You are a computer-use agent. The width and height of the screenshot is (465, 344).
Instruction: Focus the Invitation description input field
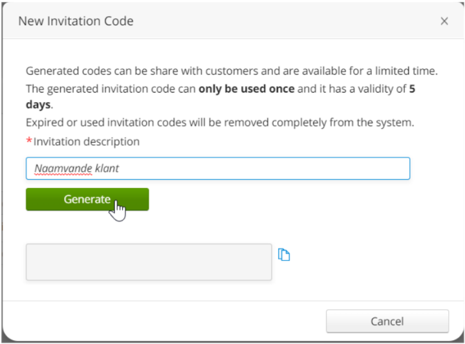pyautogui.click(x=217, y=169)
